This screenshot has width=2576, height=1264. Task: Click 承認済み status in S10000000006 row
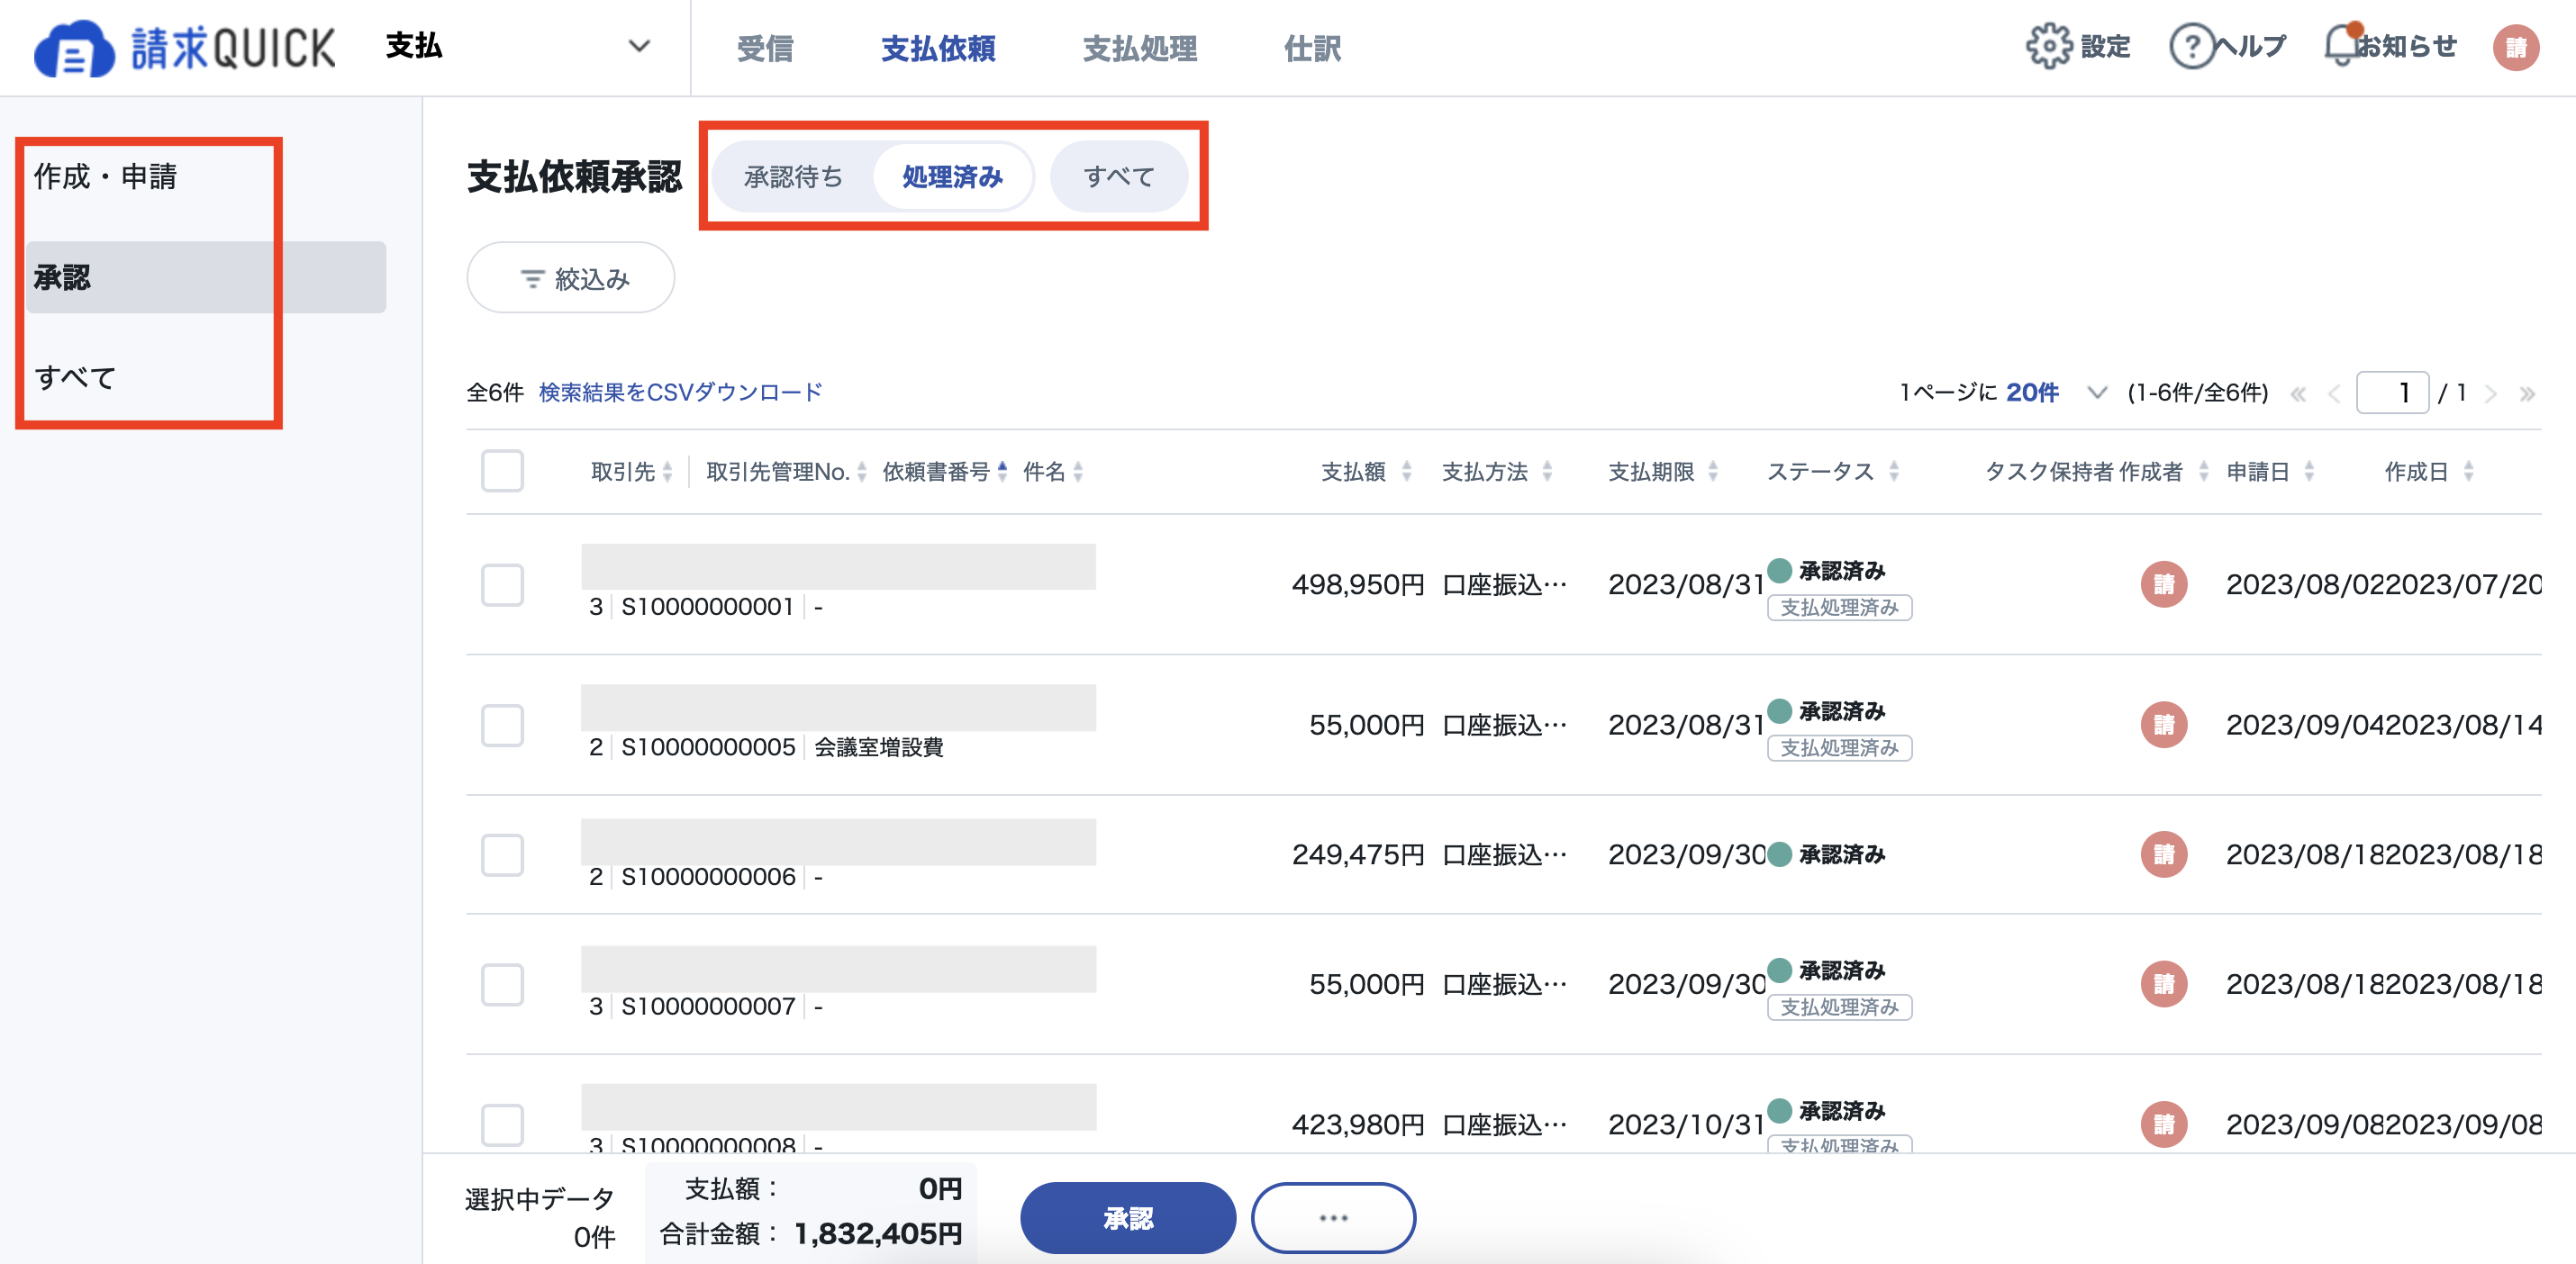tap(1827, 855)
